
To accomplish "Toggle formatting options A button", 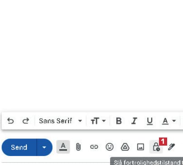I will pyautogui.click(x=63, y=147).
